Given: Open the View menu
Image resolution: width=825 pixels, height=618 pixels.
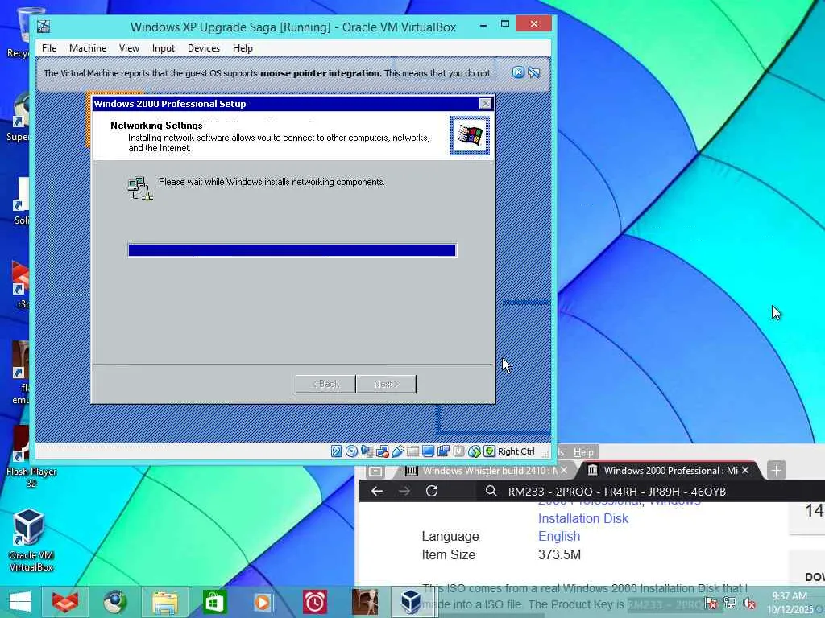Looking at the screenshot, I should coord(129,47).
